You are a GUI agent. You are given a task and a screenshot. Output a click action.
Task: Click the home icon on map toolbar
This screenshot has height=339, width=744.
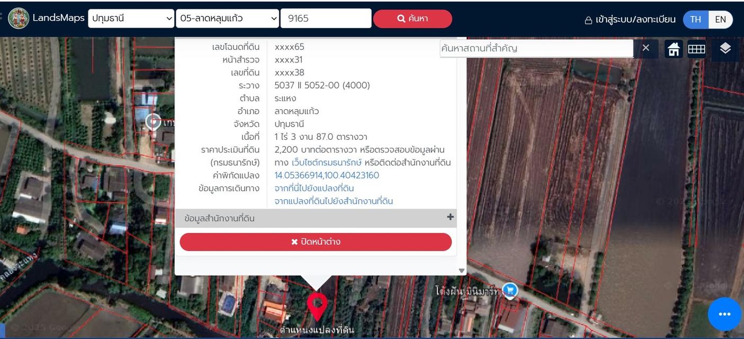pyautogui.click(x=674, y=49)
